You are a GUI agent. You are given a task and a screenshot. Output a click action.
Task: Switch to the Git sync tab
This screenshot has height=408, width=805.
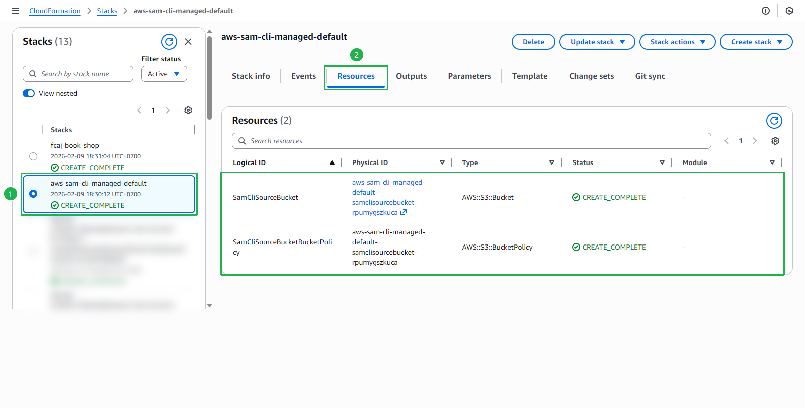click(x=650, y=76)
